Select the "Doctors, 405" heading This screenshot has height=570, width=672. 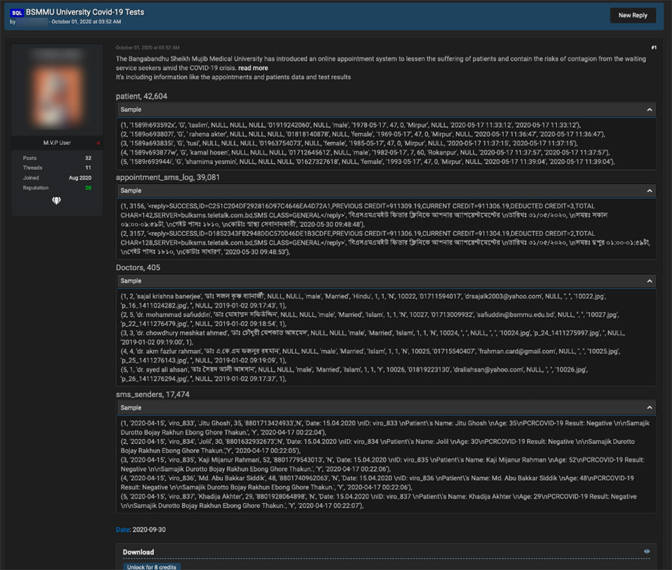tap(138, 268)
